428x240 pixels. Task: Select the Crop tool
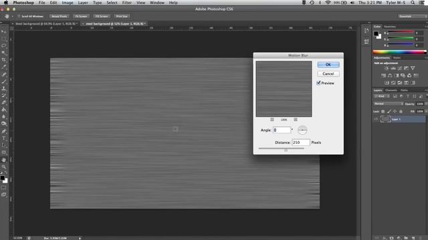(x=4, y=60)
